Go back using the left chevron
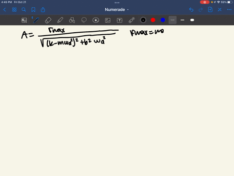The image size is (234, 176). tap(4, 10)
